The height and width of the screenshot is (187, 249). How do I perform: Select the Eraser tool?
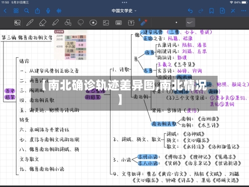tap(43, 22)
